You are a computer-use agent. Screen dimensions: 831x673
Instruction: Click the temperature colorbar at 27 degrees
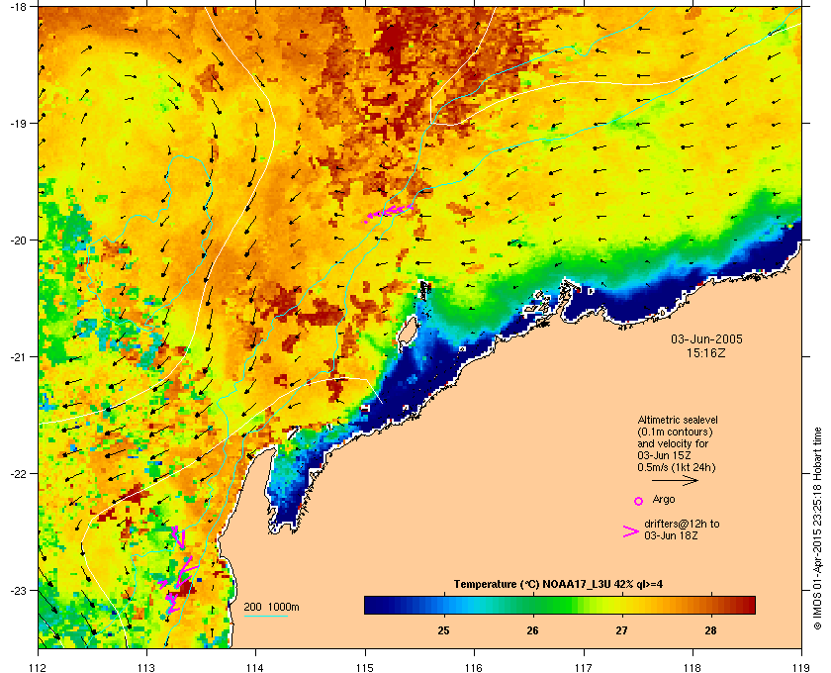coord(621,605)
